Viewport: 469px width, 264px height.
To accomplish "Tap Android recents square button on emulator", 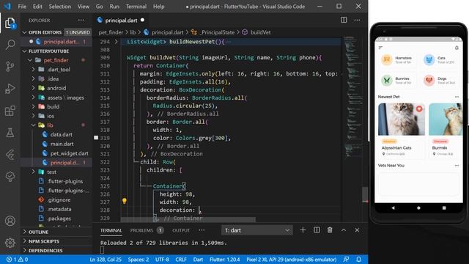I will (444, 208).
